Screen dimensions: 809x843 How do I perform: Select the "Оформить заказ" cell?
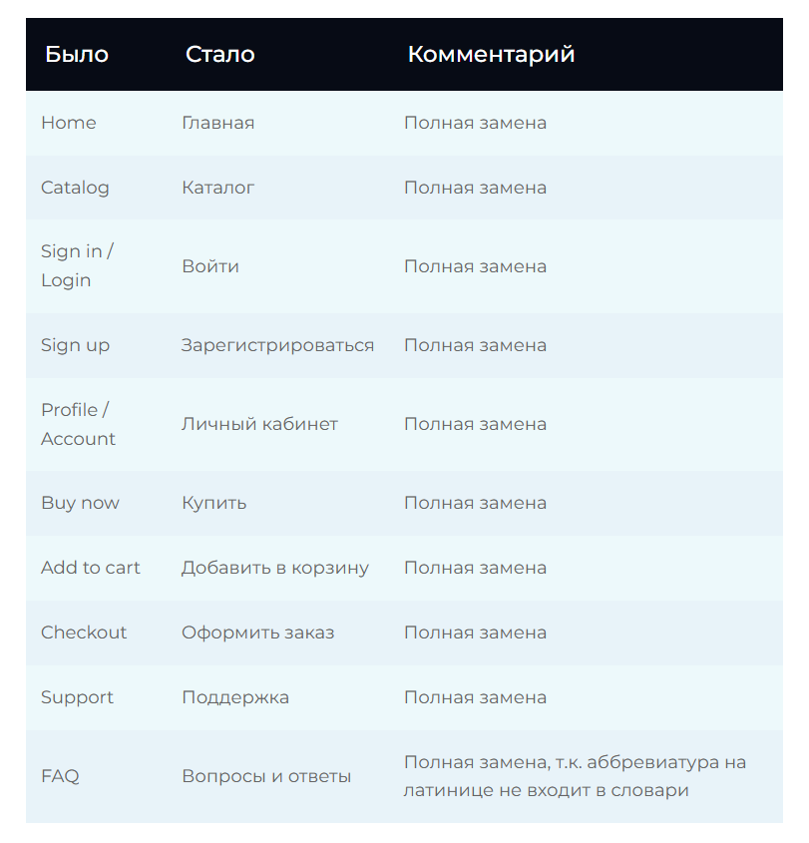tap(257, 632)
